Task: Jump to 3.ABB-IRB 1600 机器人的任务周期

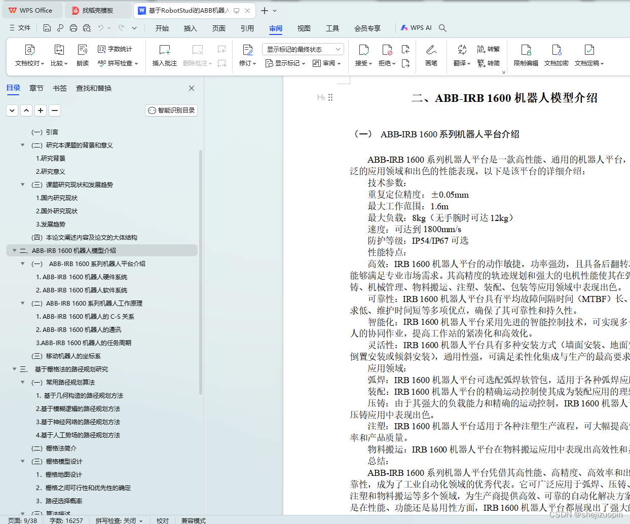Action: coord(84,343)
